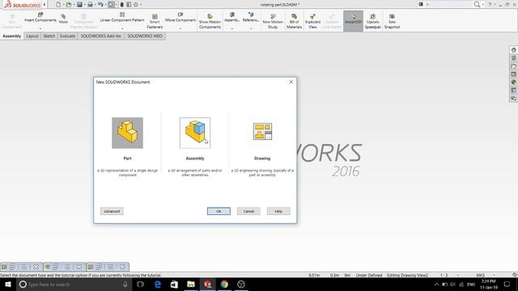Click the Save toolbar icon

(79, 5)
